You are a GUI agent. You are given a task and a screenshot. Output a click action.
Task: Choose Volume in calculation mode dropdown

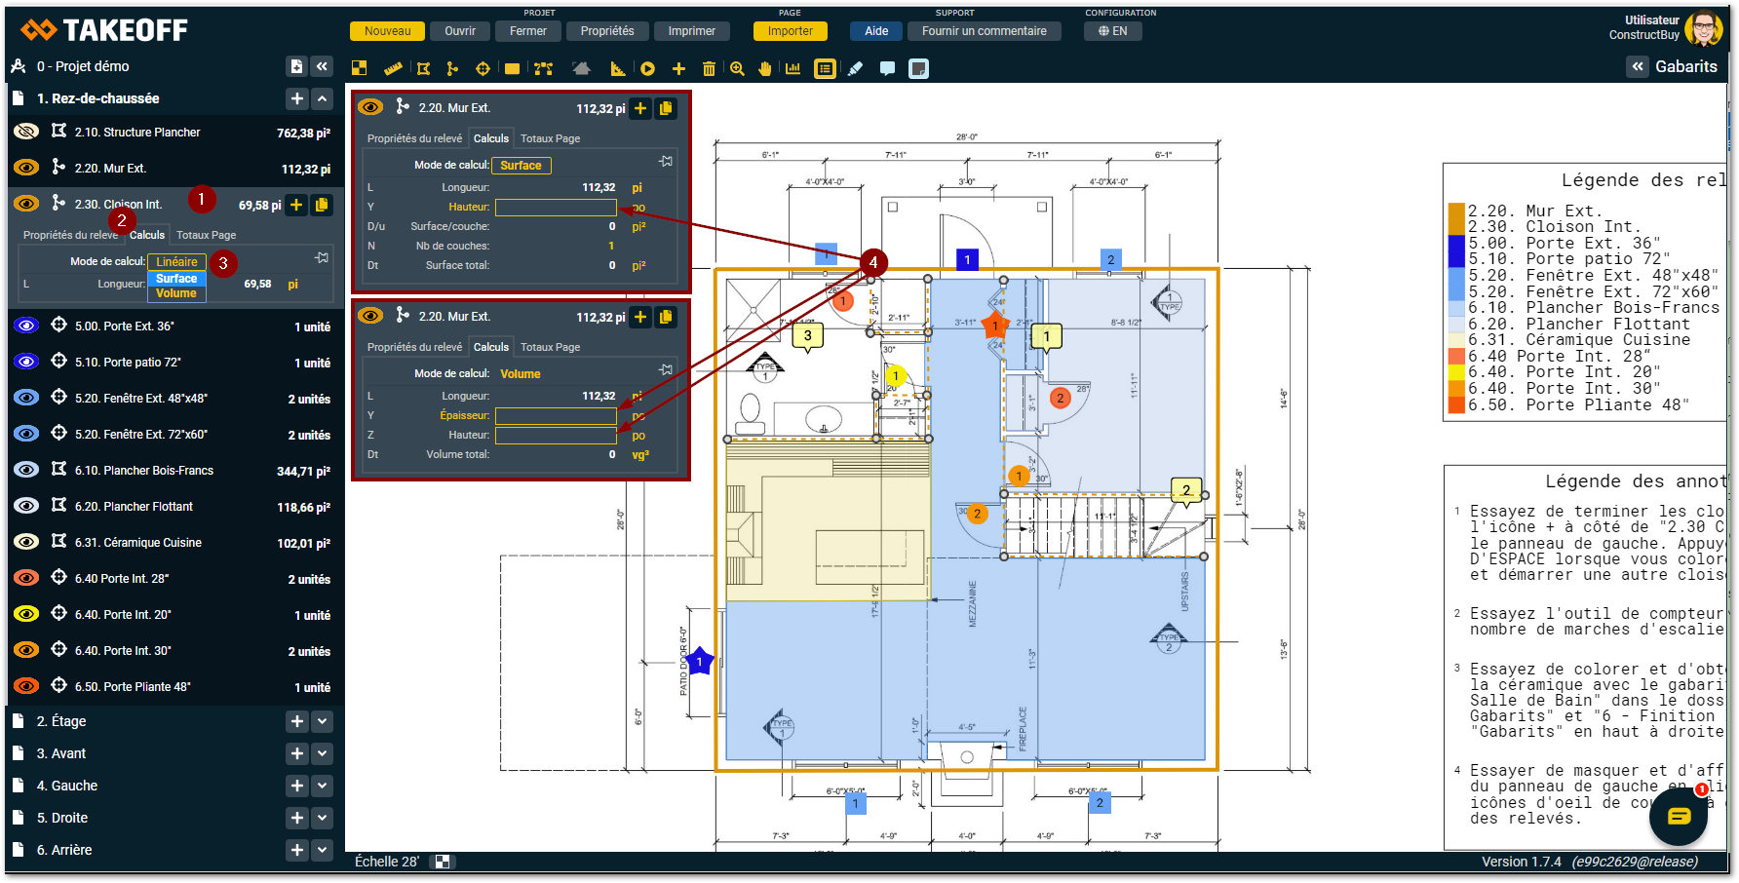[x=176, y=293]
